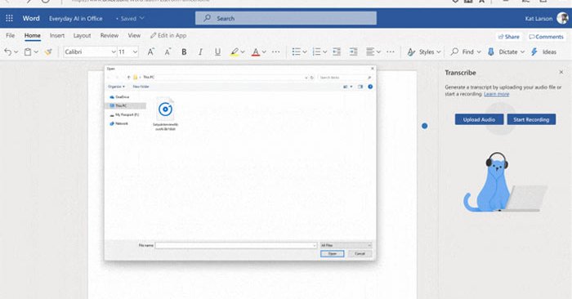Open the app launcher waffle grid
572x299 pixels.
point(10,18)
